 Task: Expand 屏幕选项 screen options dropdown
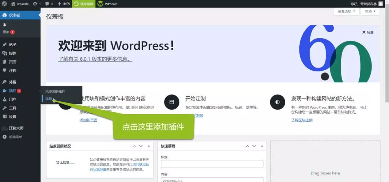[x=346, y=11]
